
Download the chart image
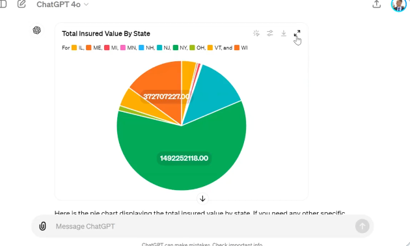(x=284, y=33)
